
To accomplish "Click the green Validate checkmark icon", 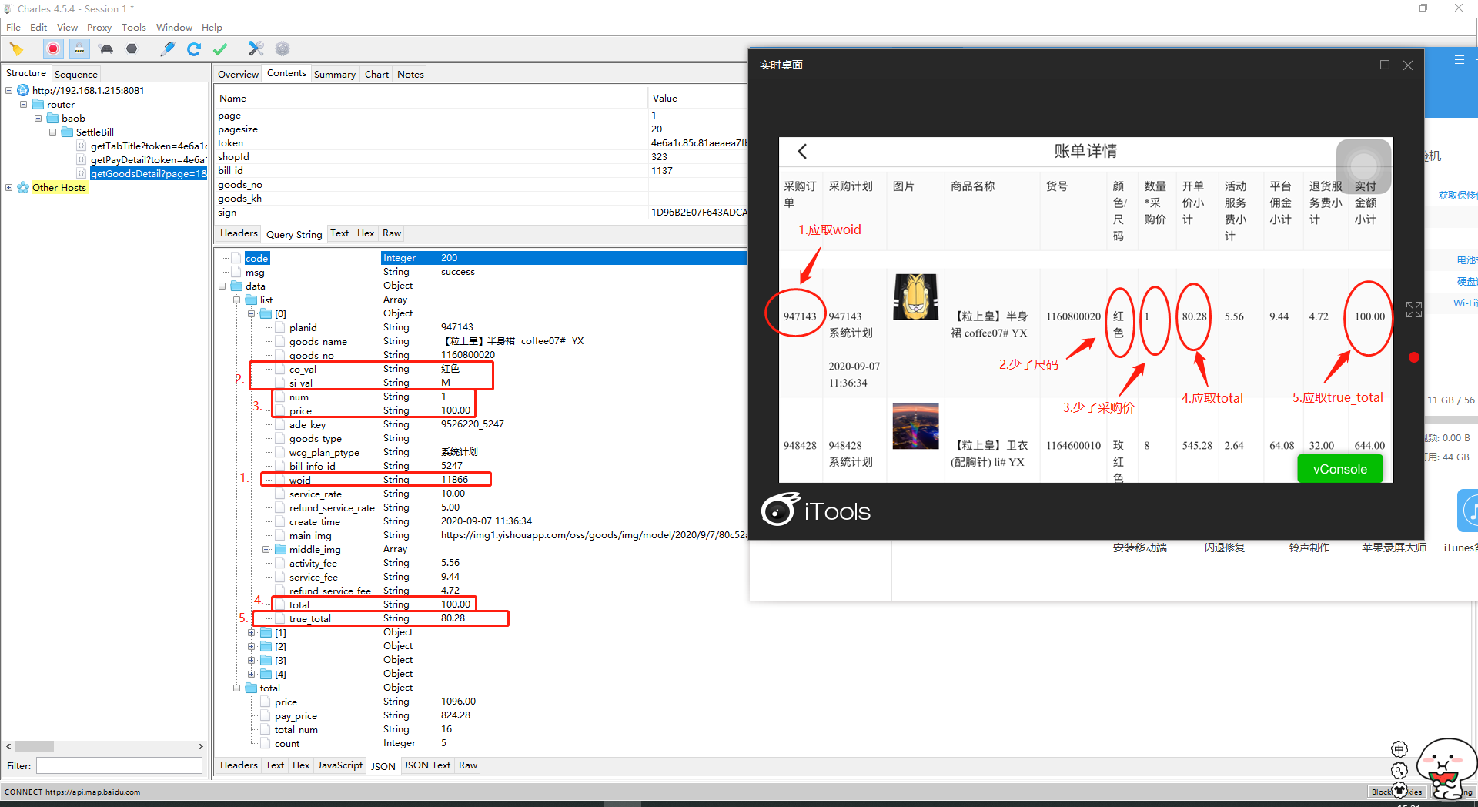I will [220, 49].
